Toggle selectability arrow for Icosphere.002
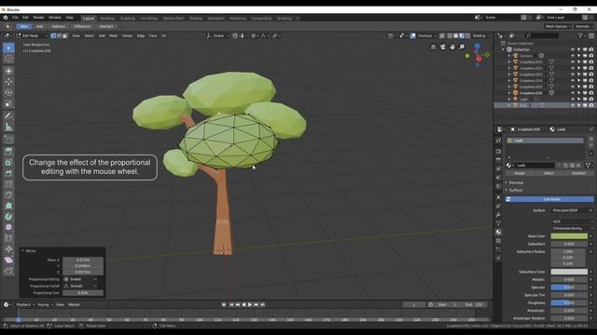597x335 pixels. click(578, 68)
